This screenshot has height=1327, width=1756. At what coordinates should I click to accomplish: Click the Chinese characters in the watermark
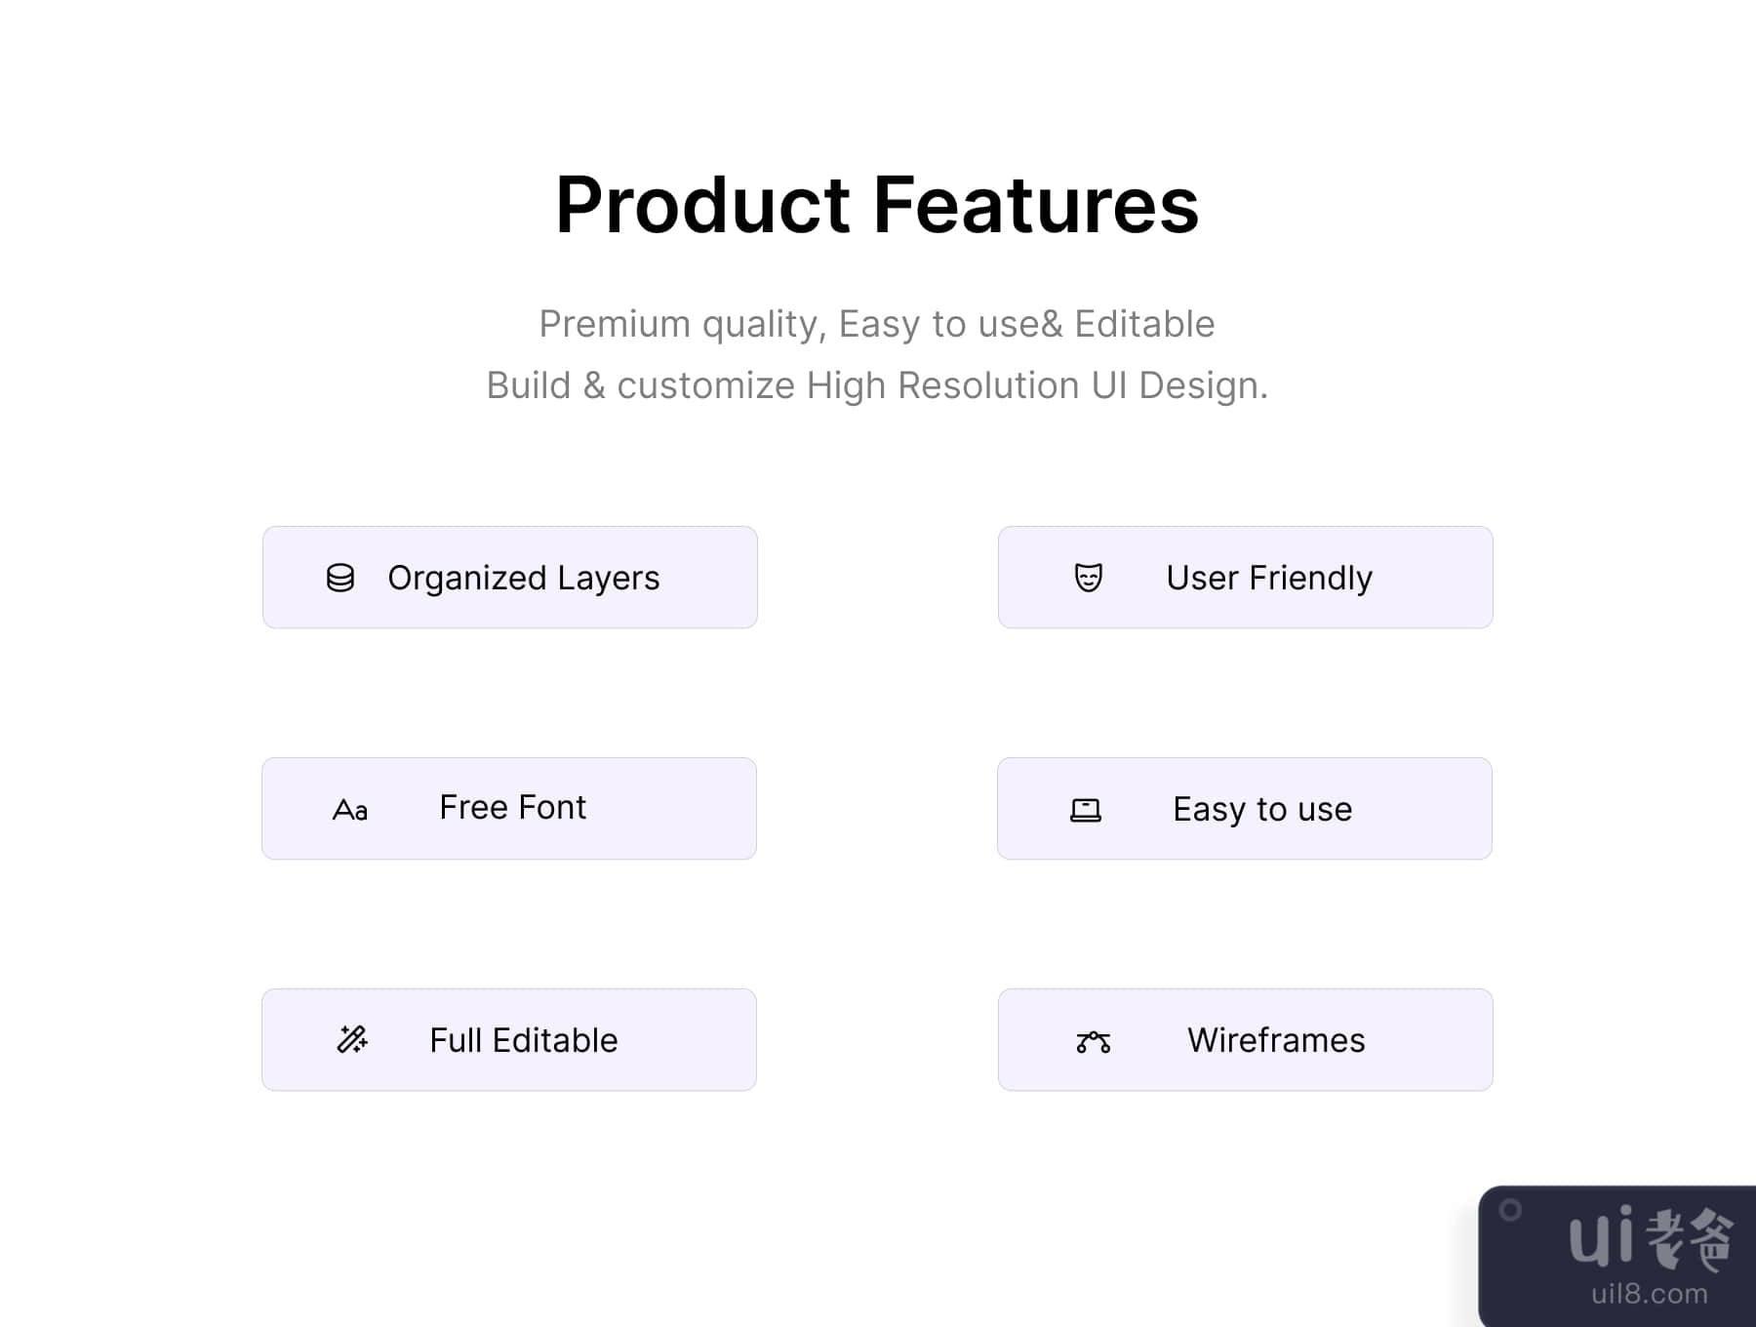pyautogui.click(x=1690, y=1237)
